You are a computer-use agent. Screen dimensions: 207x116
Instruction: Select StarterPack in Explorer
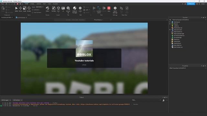click(177, 41)
